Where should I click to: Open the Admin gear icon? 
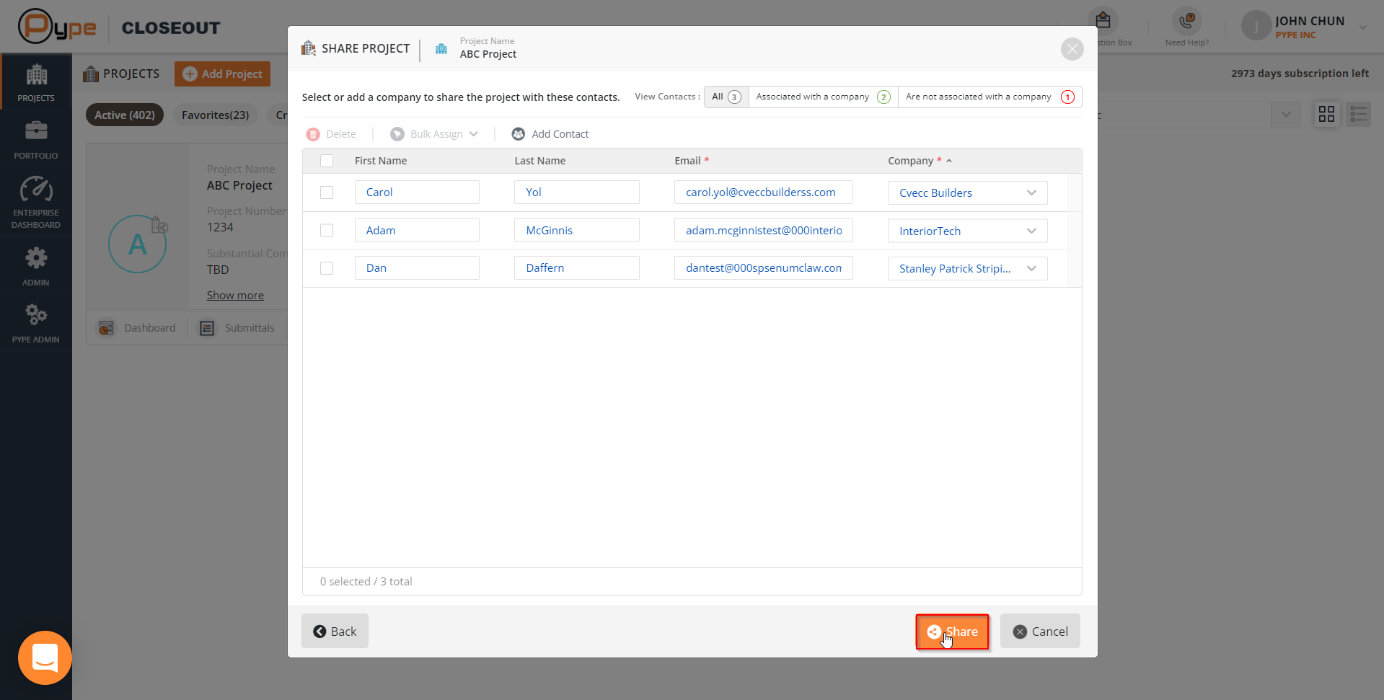(36, 258)
